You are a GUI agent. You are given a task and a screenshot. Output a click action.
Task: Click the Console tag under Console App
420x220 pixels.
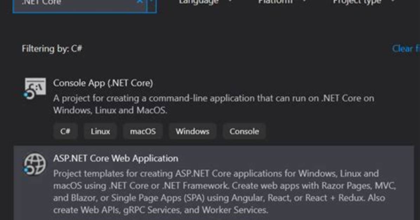pyautogui.click(x=244, y=131)
